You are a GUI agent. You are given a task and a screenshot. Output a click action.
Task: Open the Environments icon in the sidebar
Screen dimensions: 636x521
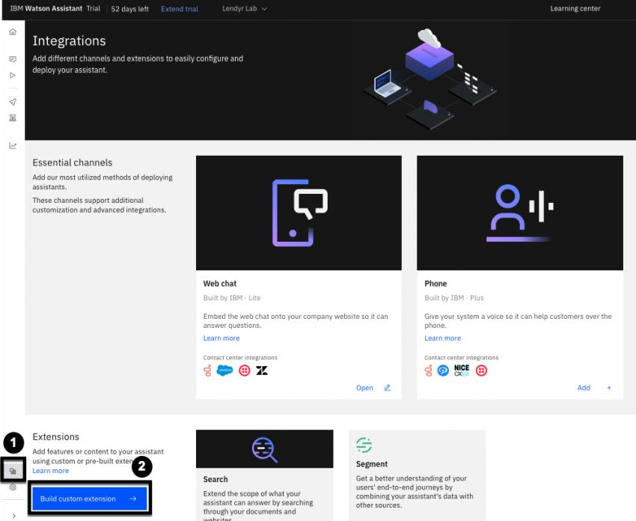[13, 118]
